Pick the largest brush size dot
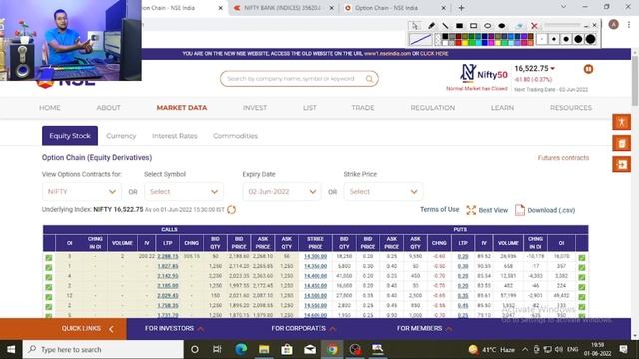Image resolution: width=639 pixels, height=359 pixels. pyautogui.click(x=590, y=39)
